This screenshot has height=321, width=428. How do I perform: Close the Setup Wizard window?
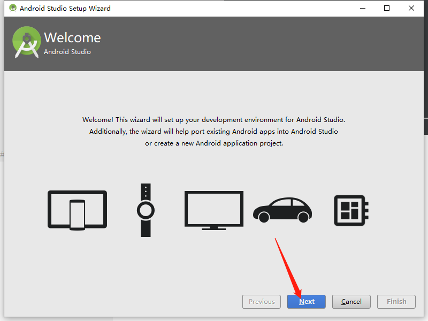tap(411, 8)
